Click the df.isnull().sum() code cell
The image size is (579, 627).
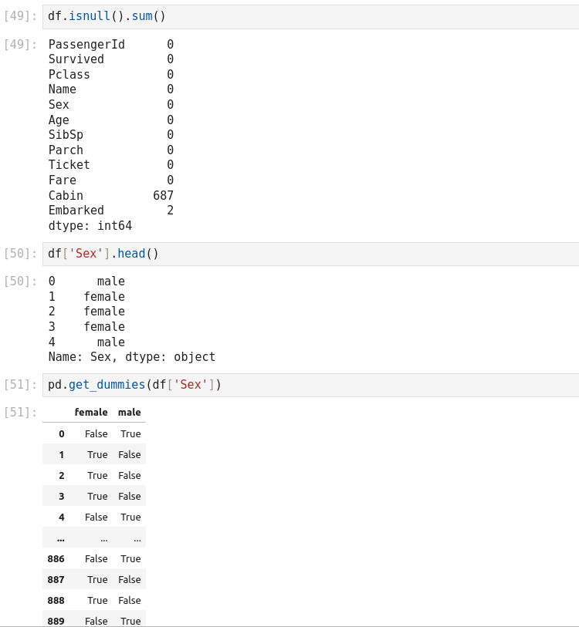pyautogui.click(x=309, y=16)
